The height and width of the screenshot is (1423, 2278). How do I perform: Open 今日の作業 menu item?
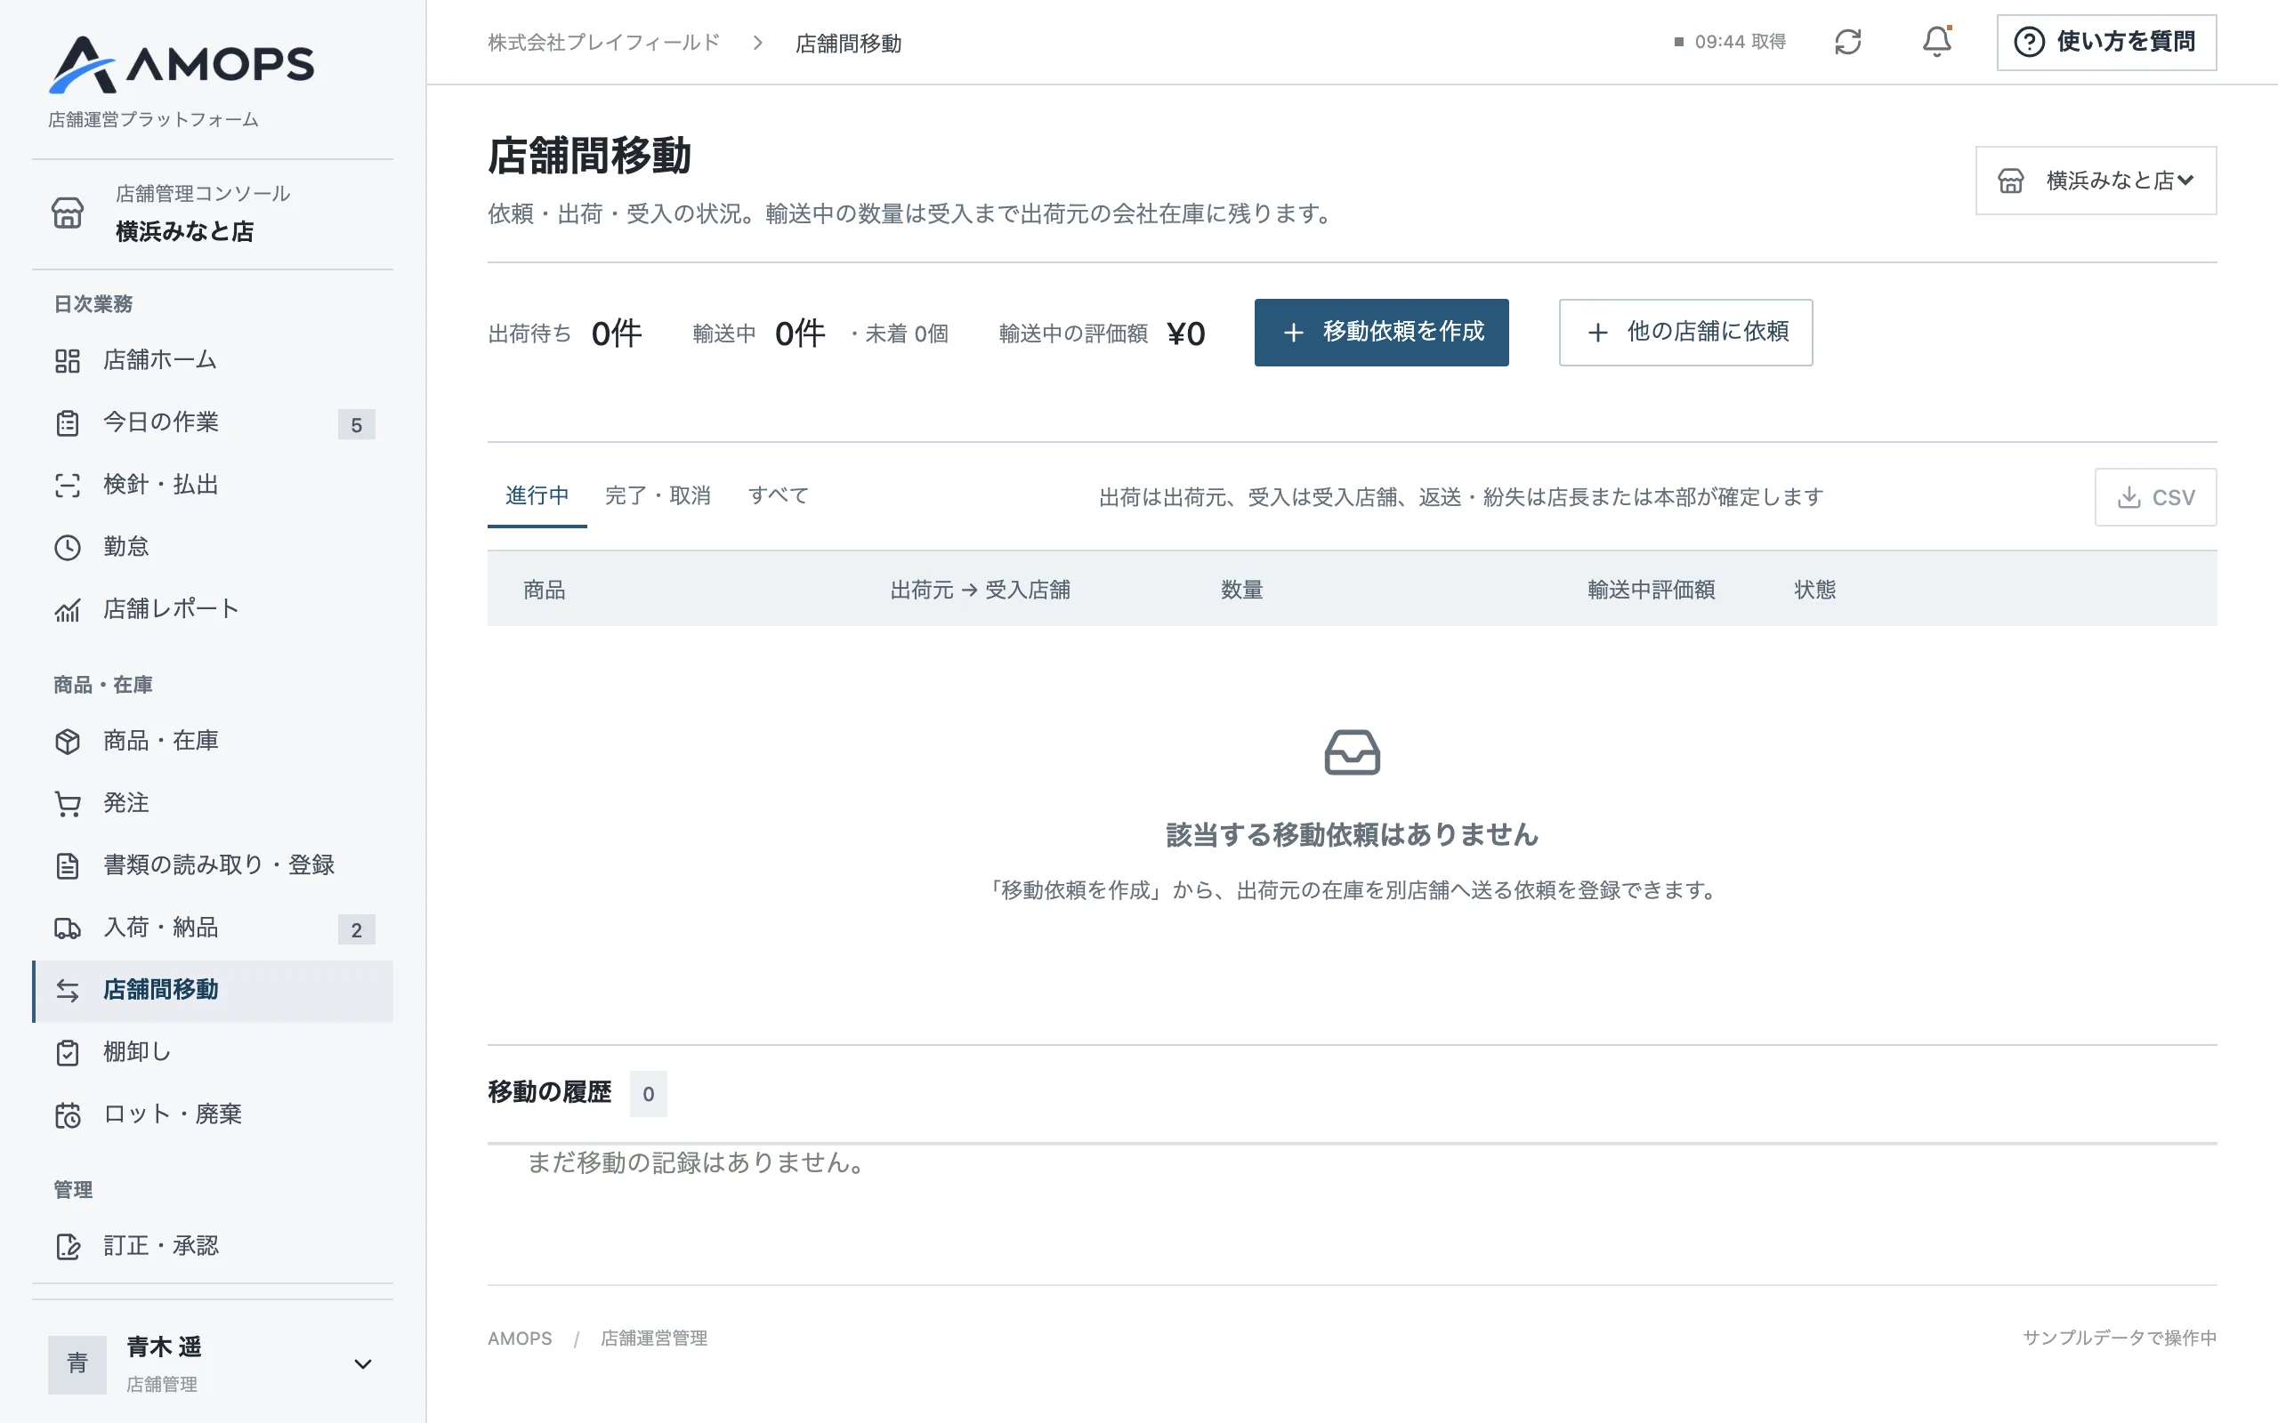[x=213, y=422]
